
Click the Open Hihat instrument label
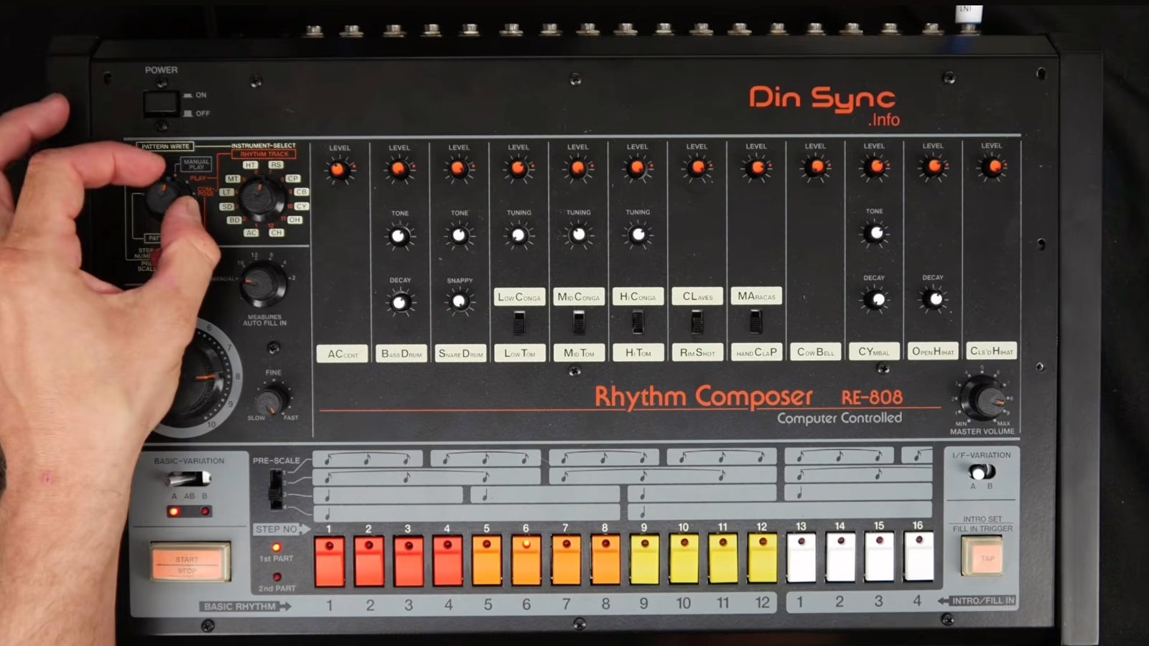click(933, 351)
